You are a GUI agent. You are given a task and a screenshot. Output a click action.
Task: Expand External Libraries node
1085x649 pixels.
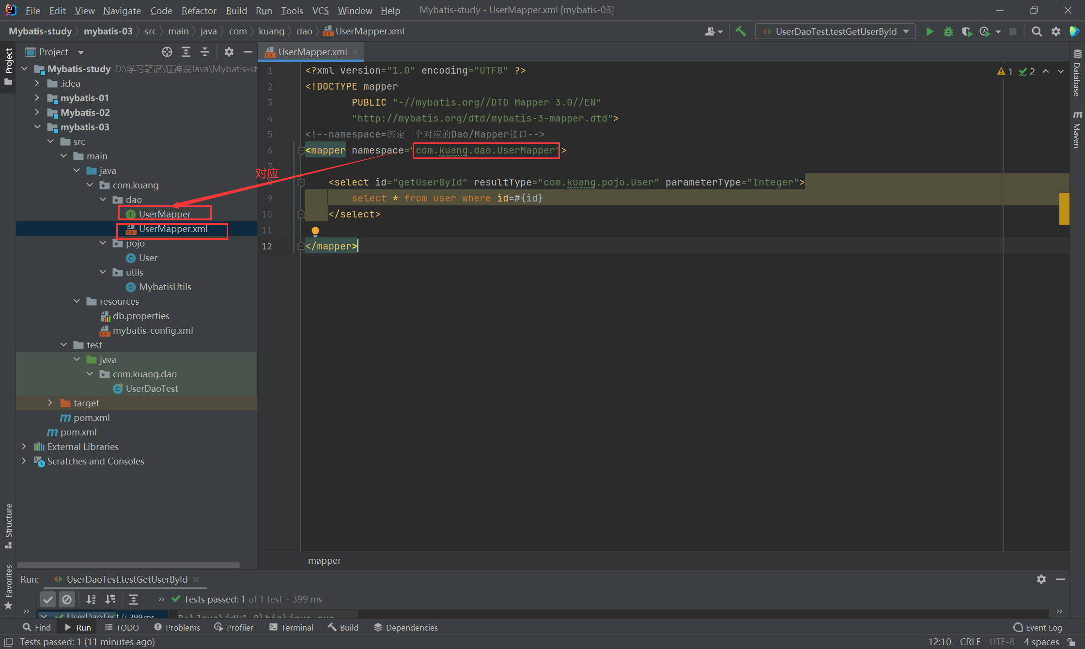[24, 447]
